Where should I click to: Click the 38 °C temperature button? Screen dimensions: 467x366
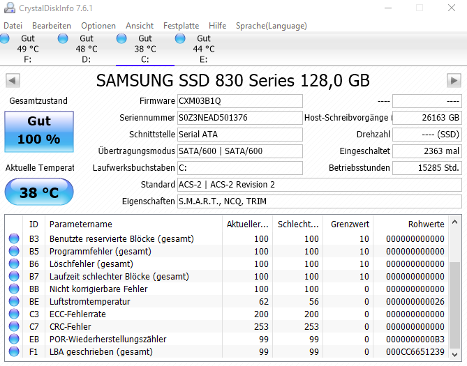click(39, 192)
